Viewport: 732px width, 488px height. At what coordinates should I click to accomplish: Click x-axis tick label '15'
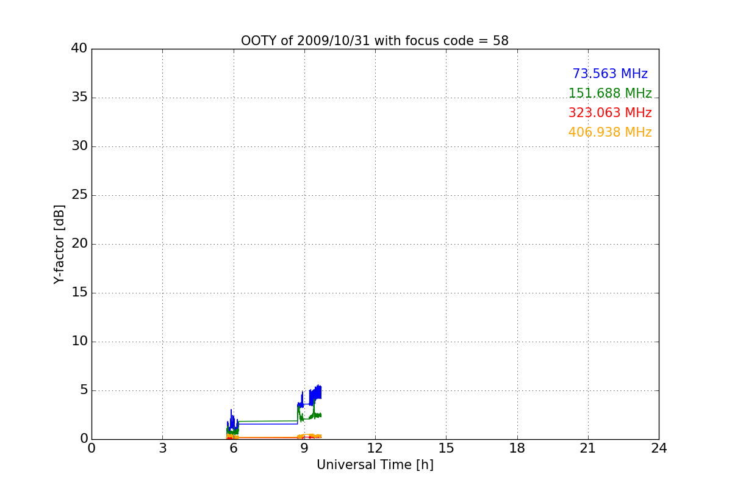point(446,448)
